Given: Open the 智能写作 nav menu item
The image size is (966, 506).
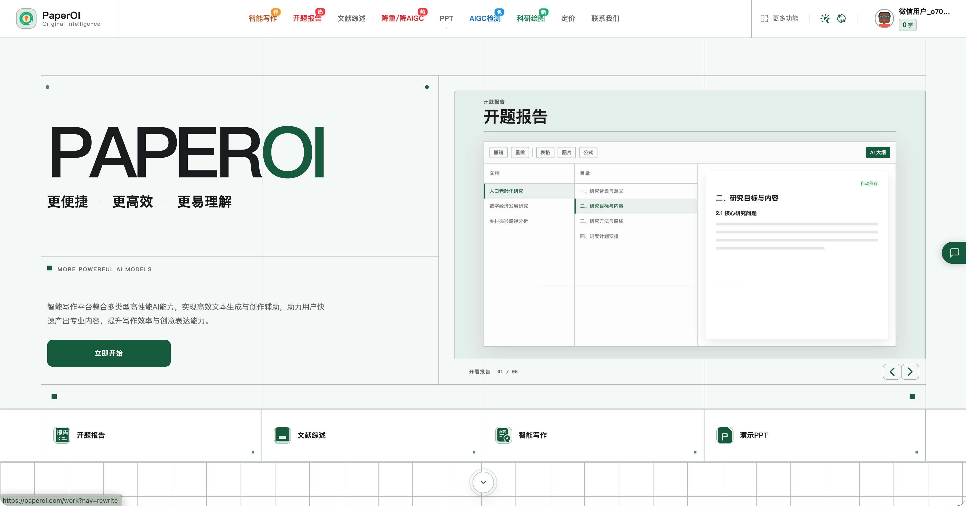Looking at the screenshot, I should (x=263, y=18).
